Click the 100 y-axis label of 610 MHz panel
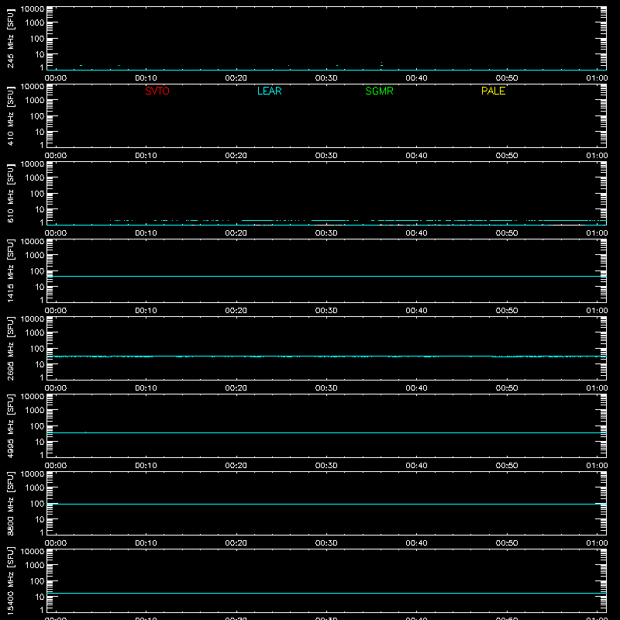Viewport: 620px width, 620px height. click(37, 194)
